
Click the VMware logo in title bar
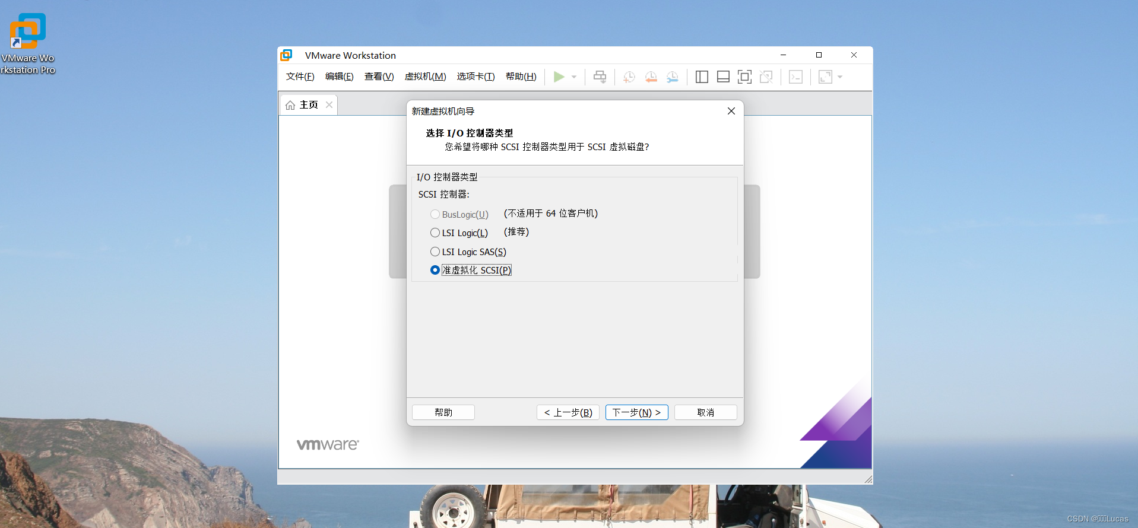[286, 55]
